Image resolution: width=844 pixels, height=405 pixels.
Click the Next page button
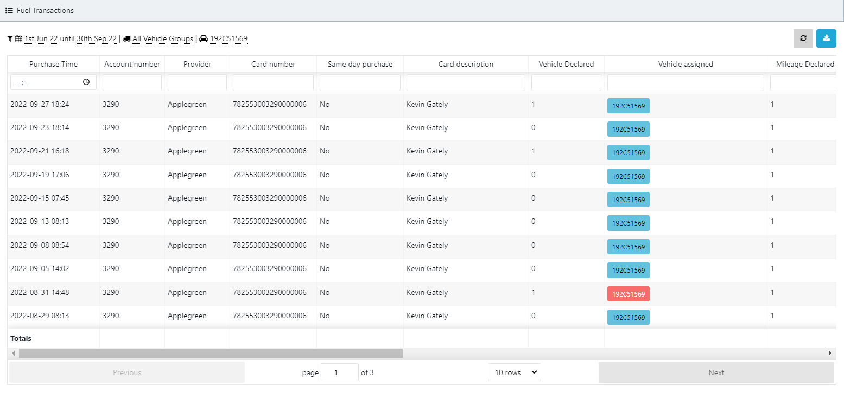(716, 372)
